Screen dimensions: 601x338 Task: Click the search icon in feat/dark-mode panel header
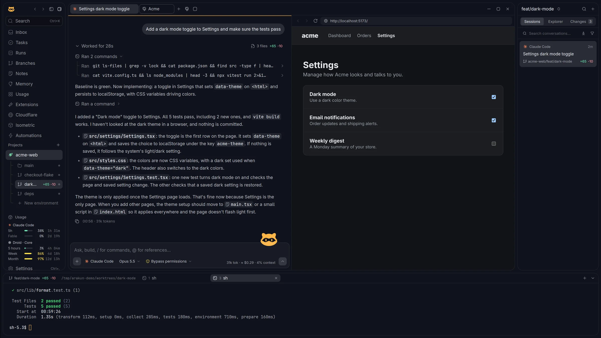pyautogui.click(x=584, y=9)
